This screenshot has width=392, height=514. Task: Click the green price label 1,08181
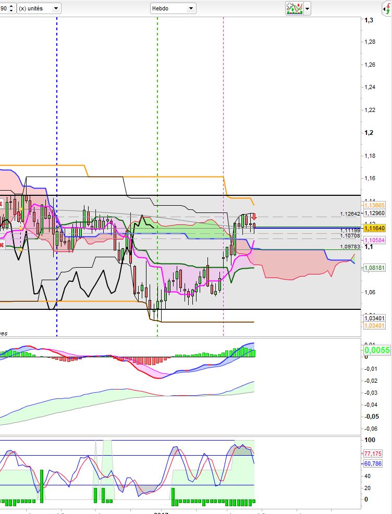(374, 268)
